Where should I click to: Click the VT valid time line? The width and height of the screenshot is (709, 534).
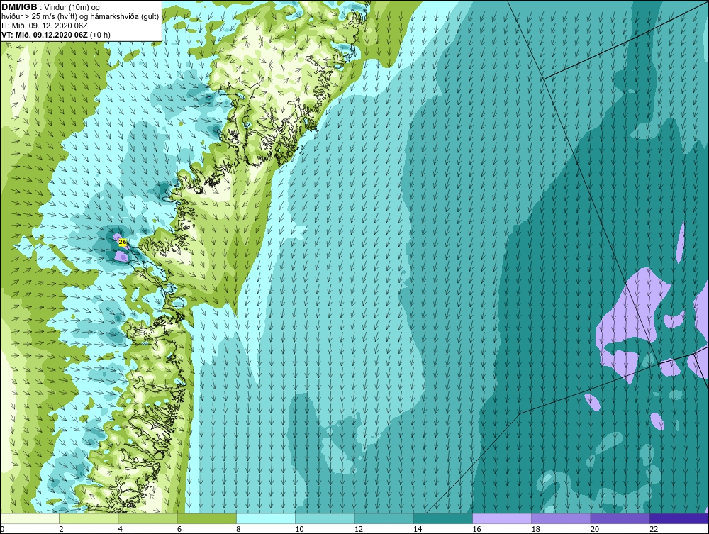(x=55, y=35)
